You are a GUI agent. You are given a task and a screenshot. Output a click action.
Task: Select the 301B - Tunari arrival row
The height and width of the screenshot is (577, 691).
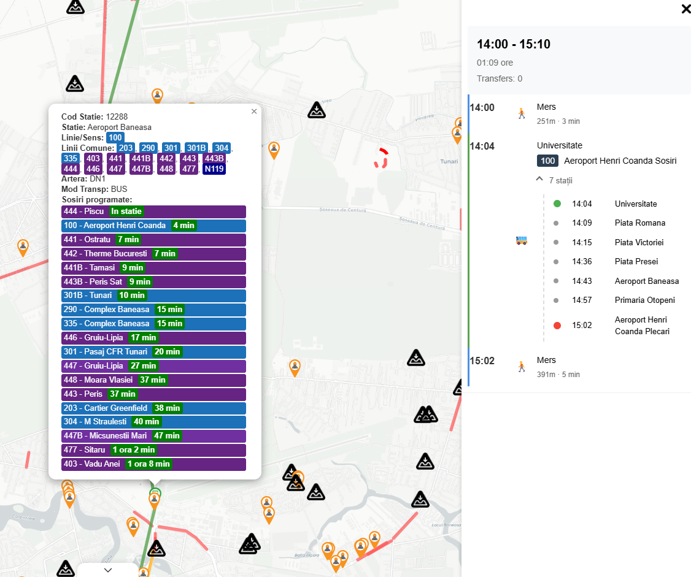[153, 296]
